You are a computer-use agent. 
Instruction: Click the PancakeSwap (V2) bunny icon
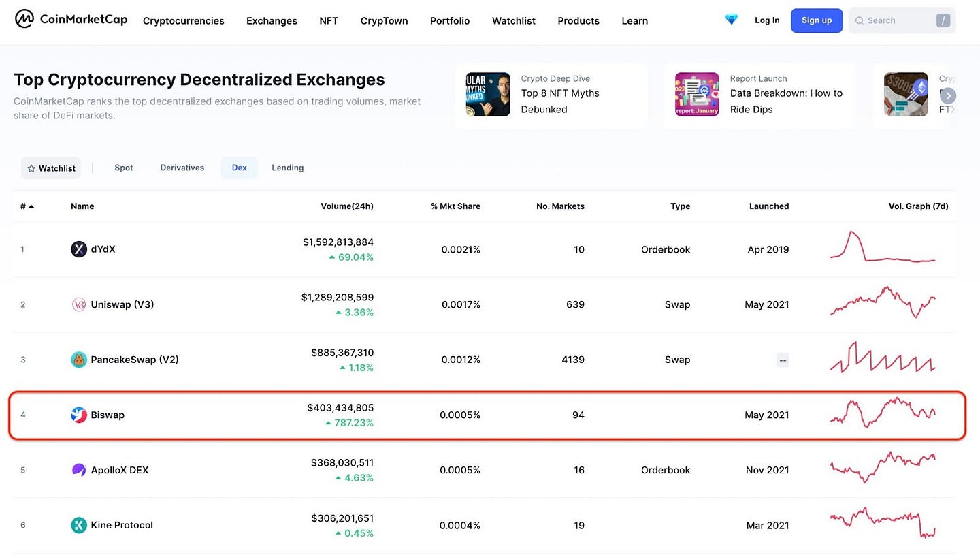click(x=79, y=360)
